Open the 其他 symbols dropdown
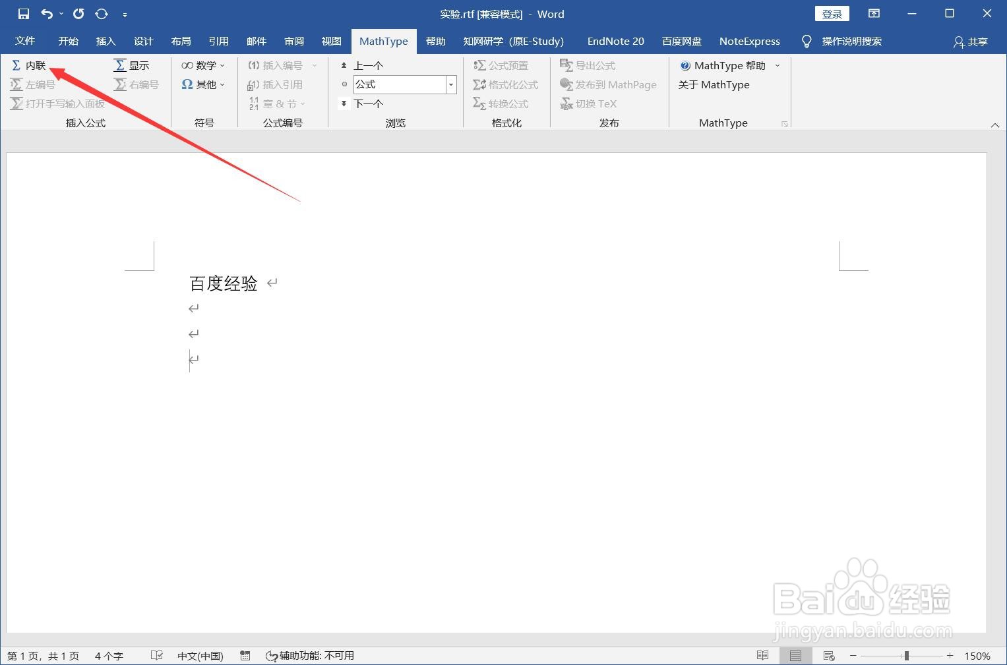This screenshot has height=665, width=1007. (x=204, y=84)
